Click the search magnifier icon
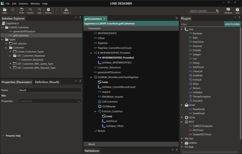 tap(217, 11)
